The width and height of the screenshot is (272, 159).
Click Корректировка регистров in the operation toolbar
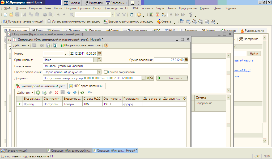point(80,45)
